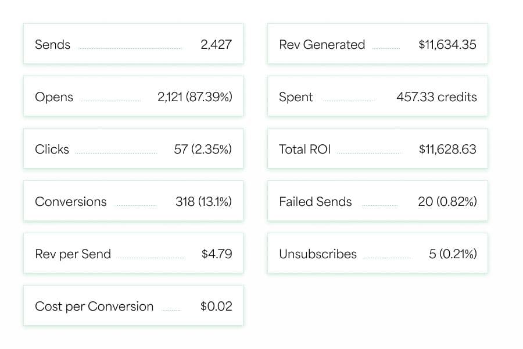Click the Conversions label
Screen dimensions: 523x349
pos(71,202)
